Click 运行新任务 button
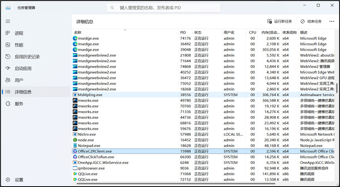This screenshot has width=340, height=187. coord(279,21)
